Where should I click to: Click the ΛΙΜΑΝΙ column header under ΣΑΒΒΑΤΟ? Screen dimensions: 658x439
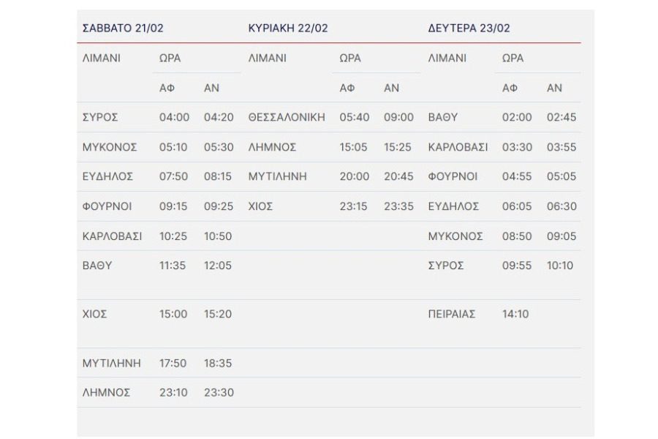coord(102,58)
